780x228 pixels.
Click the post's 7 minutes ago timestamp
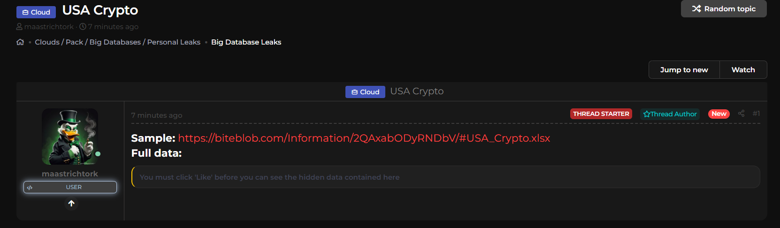157,115
